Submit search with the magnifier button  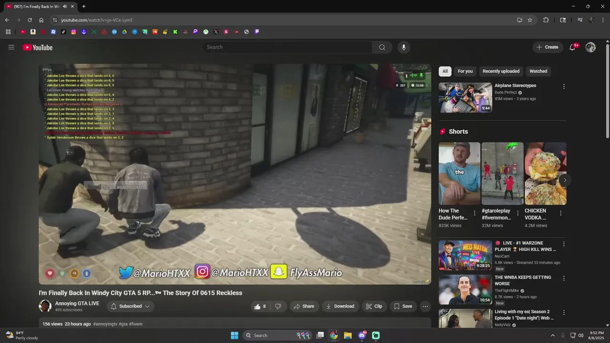coord(382,47)
